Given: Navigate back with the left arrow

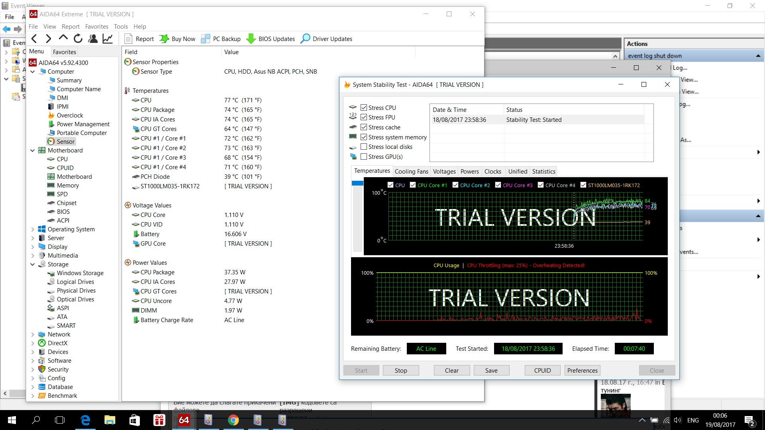Looking at the screenshot, I should click(34, 39).
